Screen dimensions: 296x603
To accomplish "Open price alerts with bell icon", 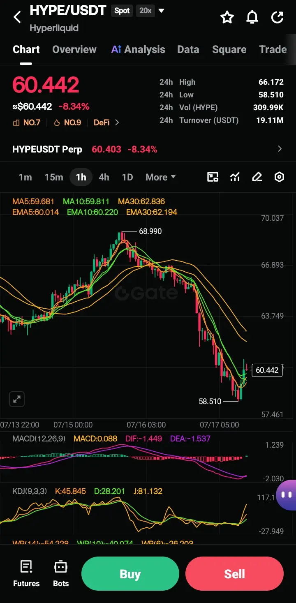I will [252, 17].
